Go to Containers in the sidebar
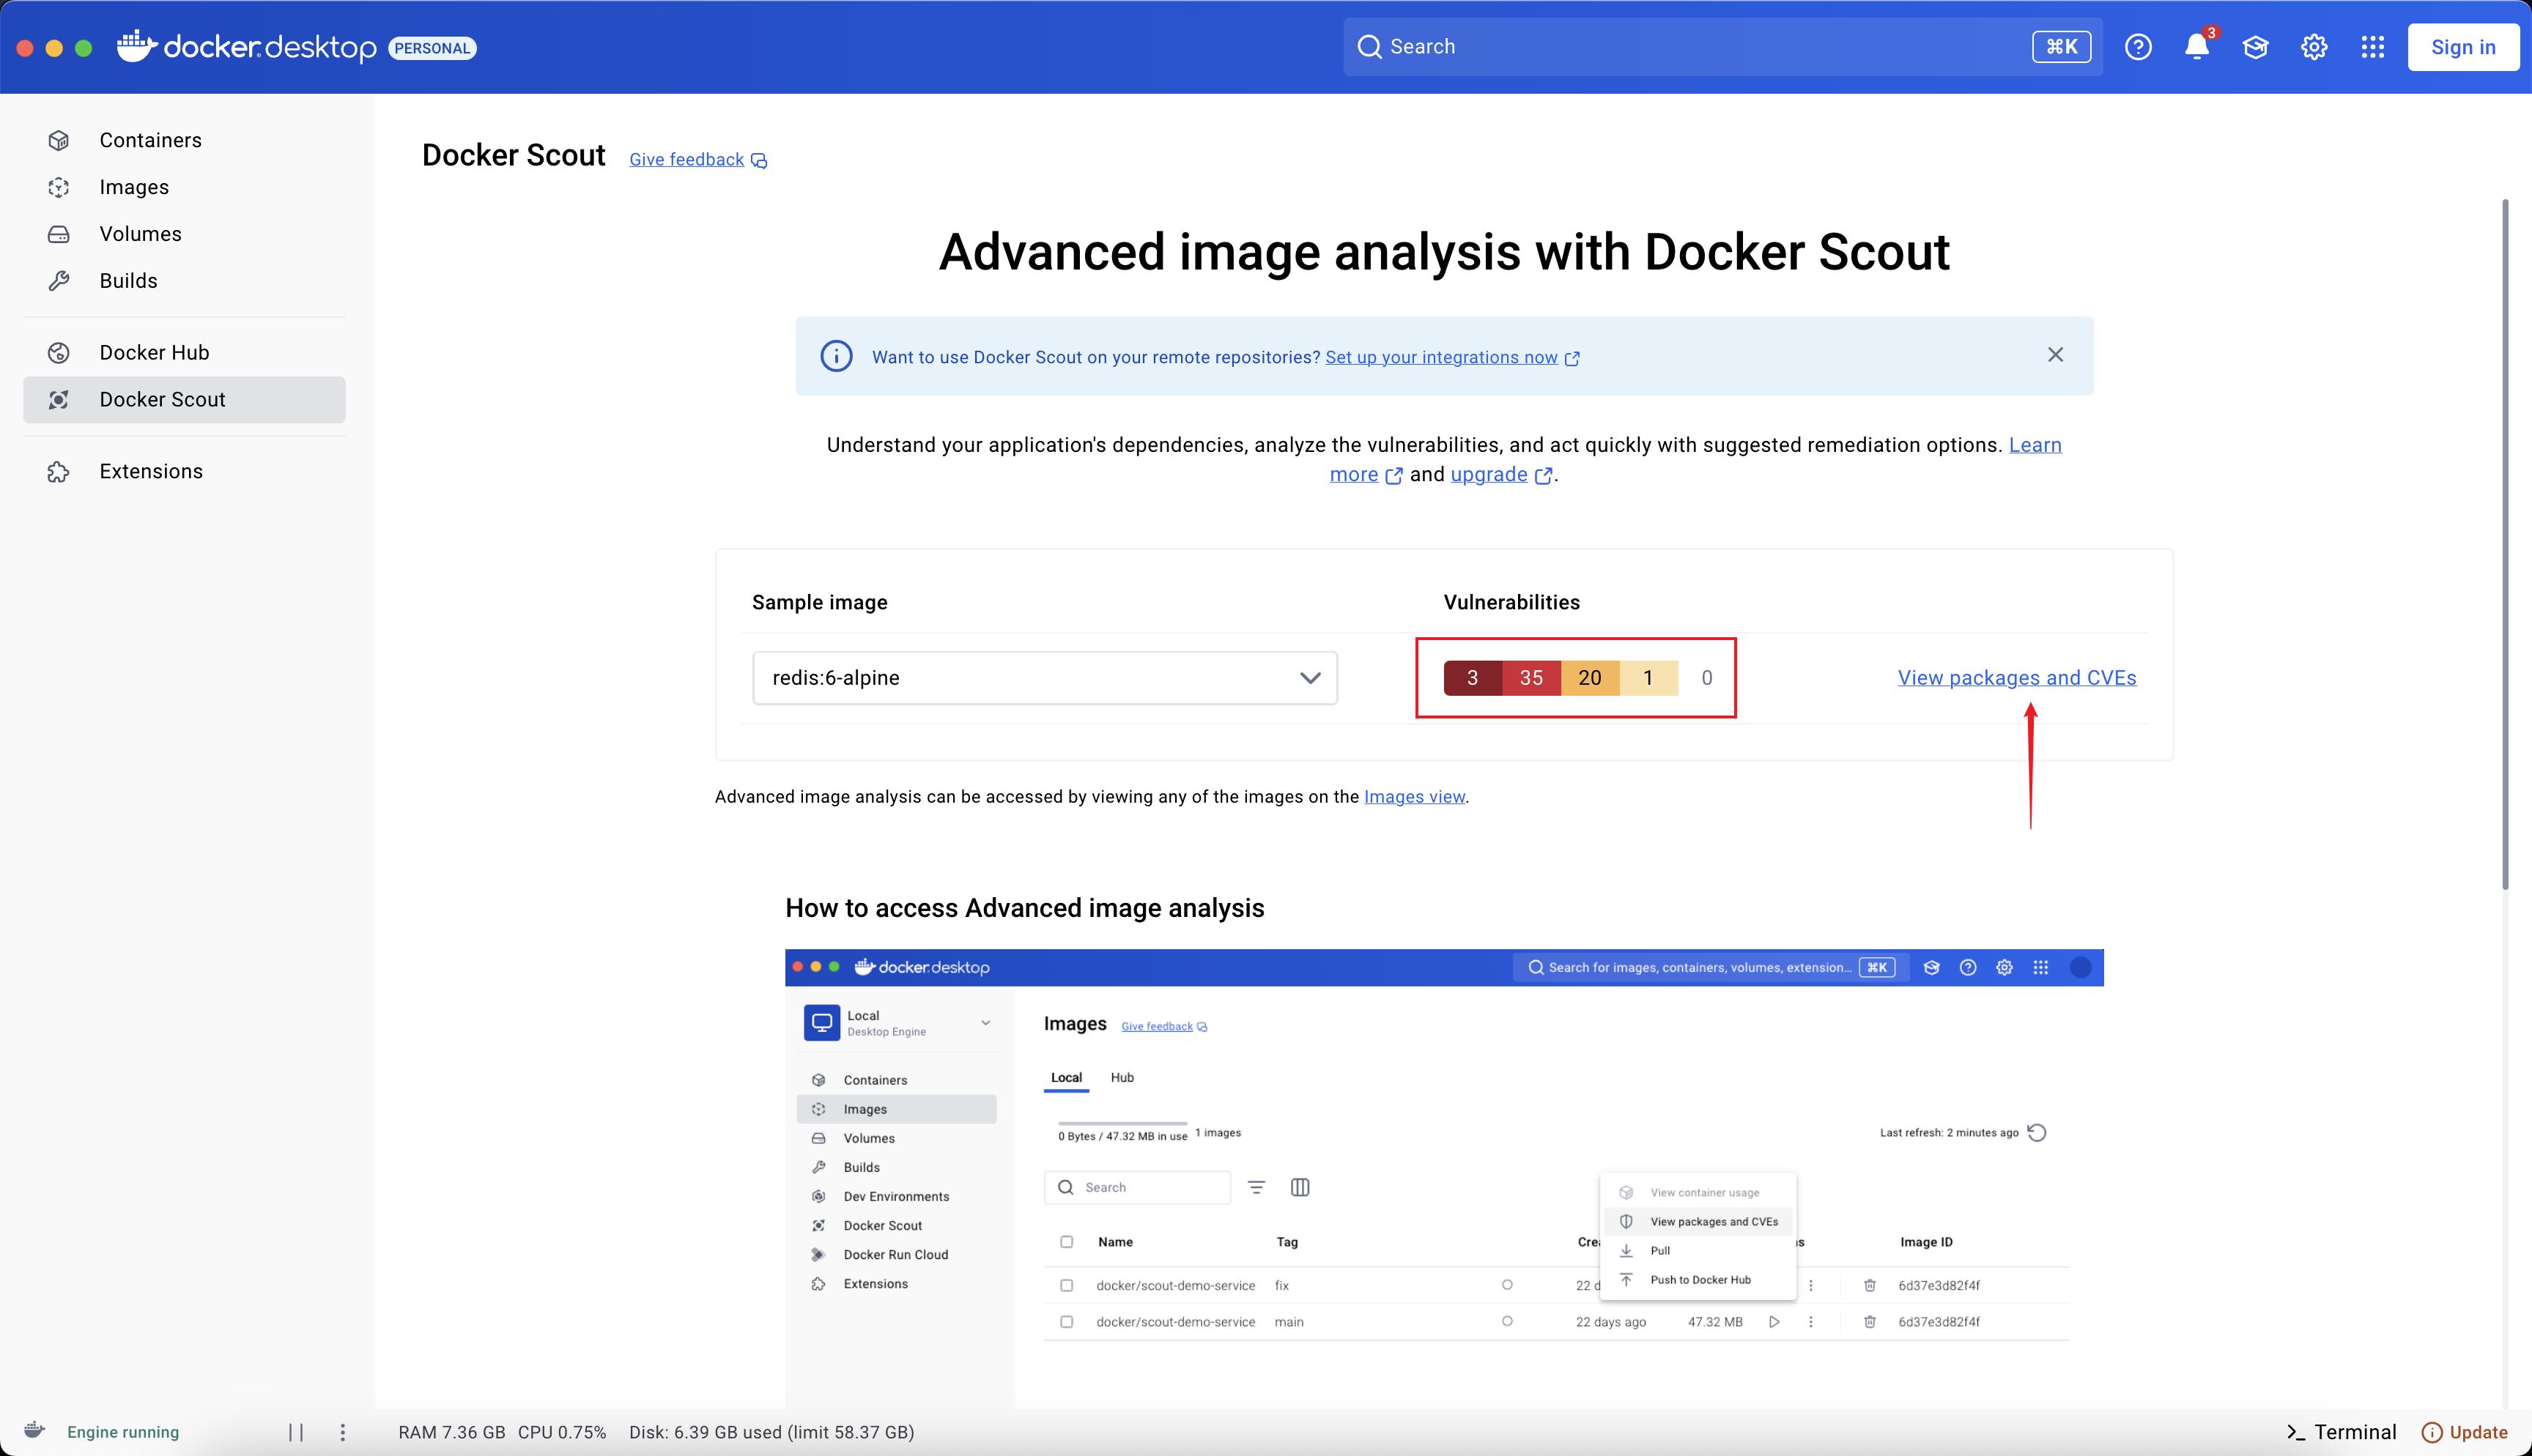Viewport: 2532px width, 1456px height. (185, 141)
